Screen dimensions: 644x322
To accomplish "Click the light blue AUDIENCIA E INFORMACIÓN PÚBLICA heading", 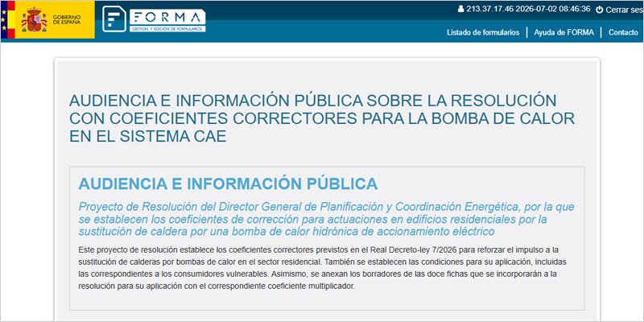I will click(x=228, y=184).
